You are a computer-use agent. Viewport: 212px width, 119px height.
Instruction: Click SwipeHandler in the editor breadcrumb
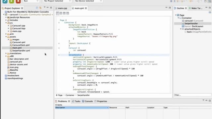click(x=83, y=95)
